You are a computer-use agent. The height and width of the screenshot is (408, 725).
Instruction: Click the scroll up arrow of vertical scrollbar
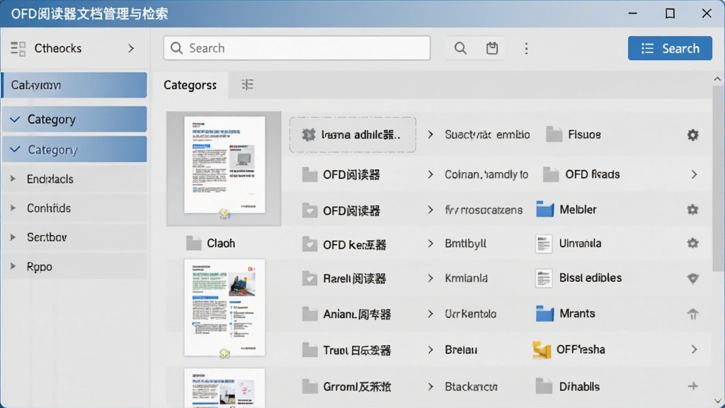coord(717,79)
